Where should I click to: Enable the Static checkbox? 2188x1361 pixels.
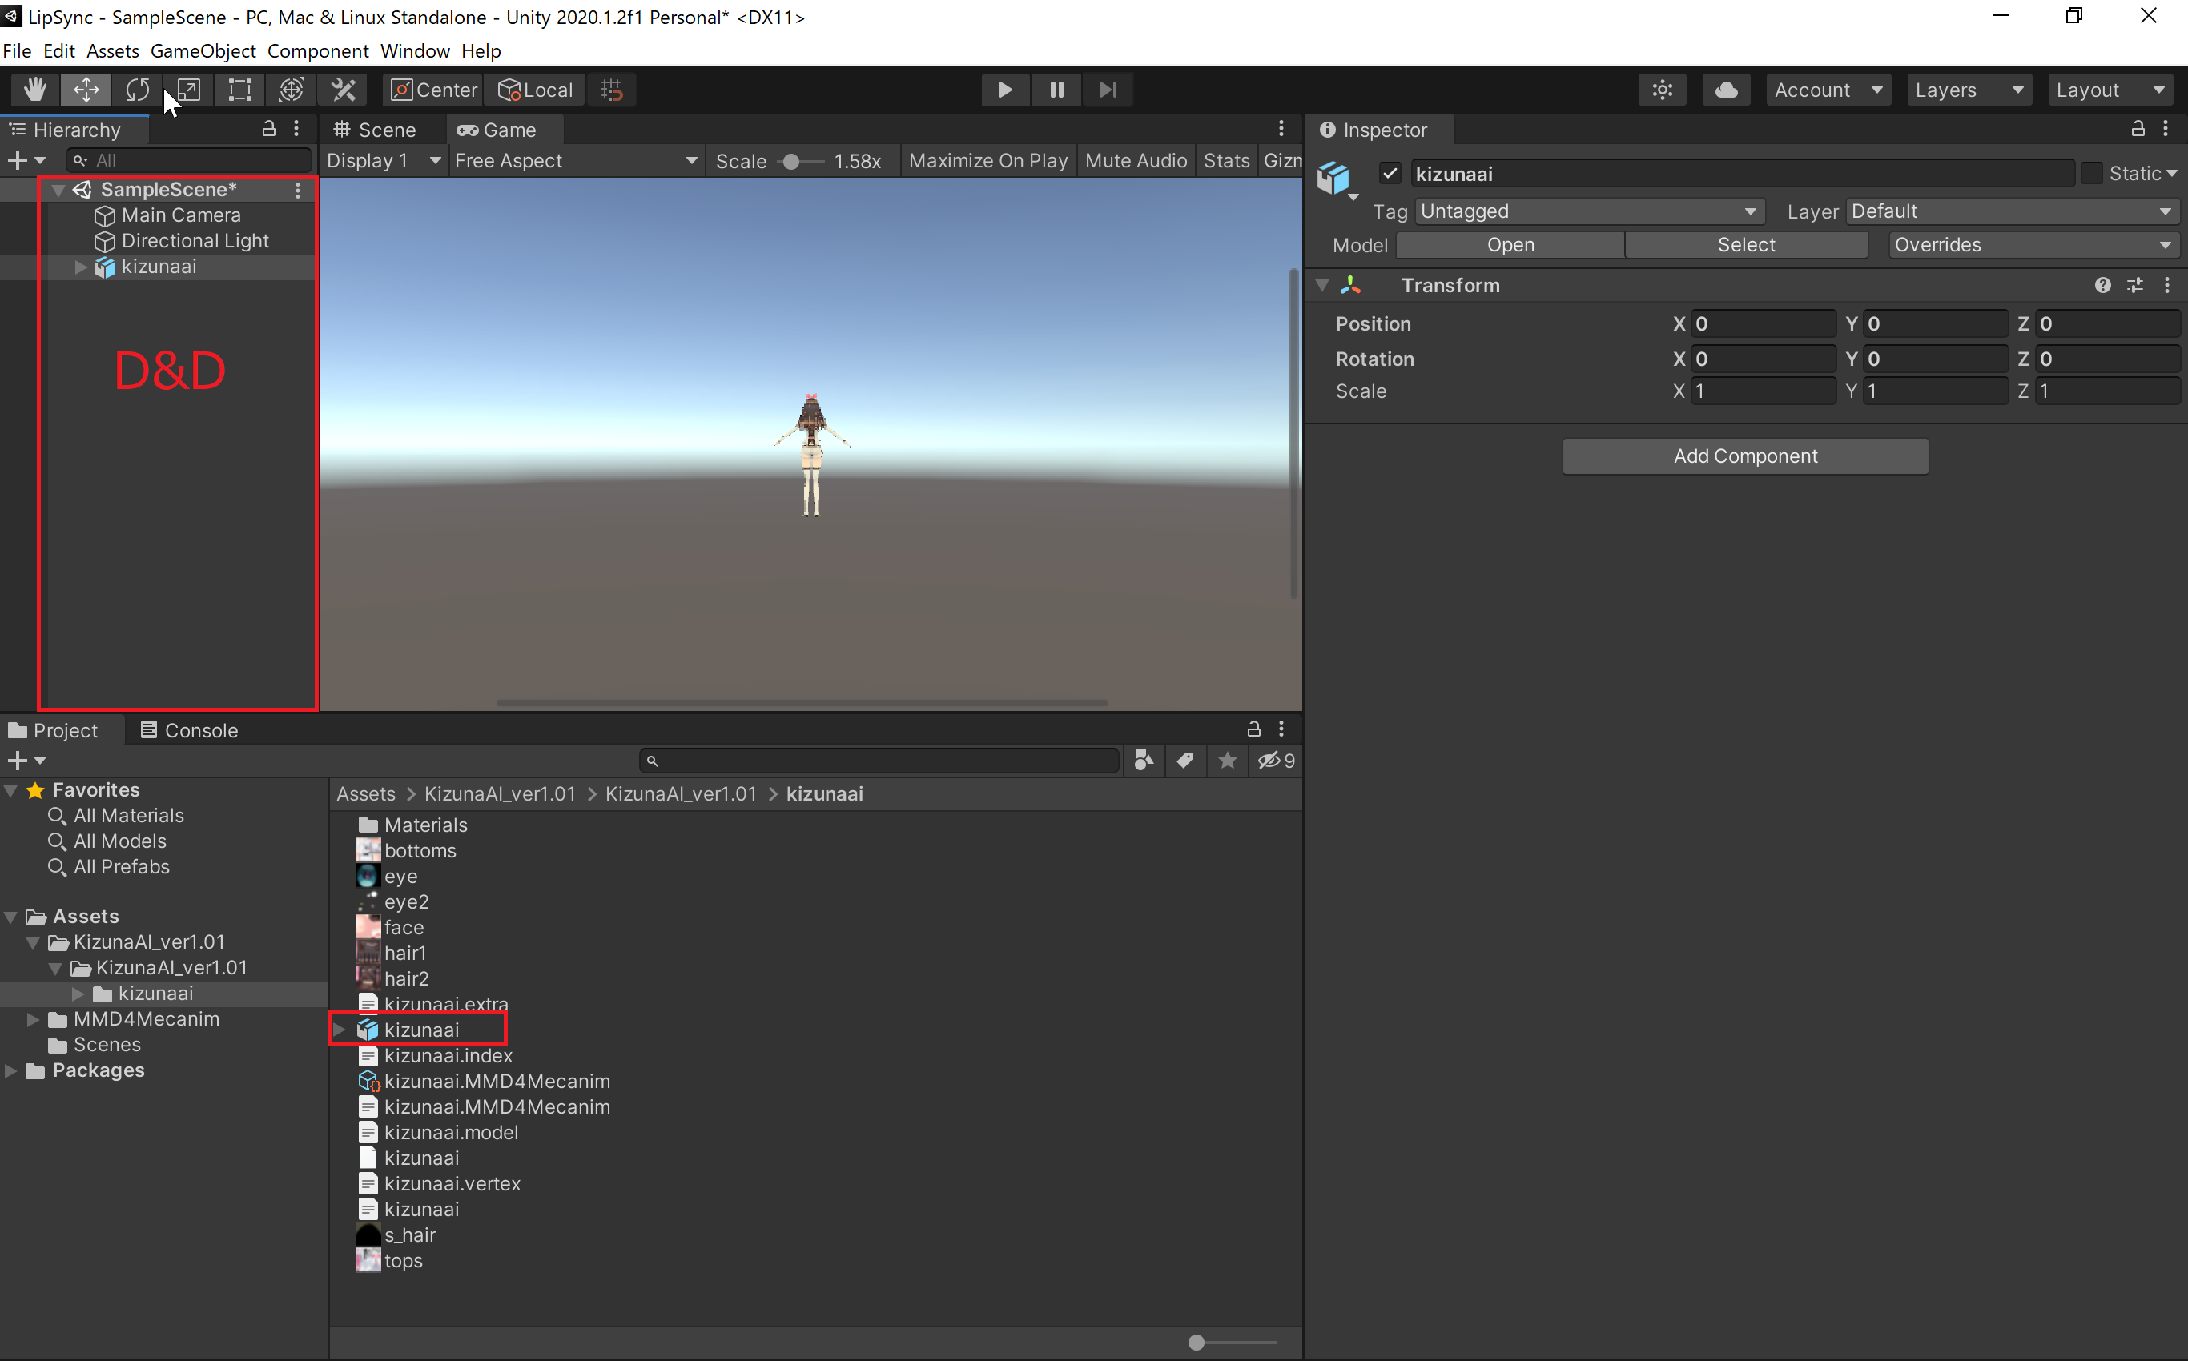click(x=2092, y=173)
